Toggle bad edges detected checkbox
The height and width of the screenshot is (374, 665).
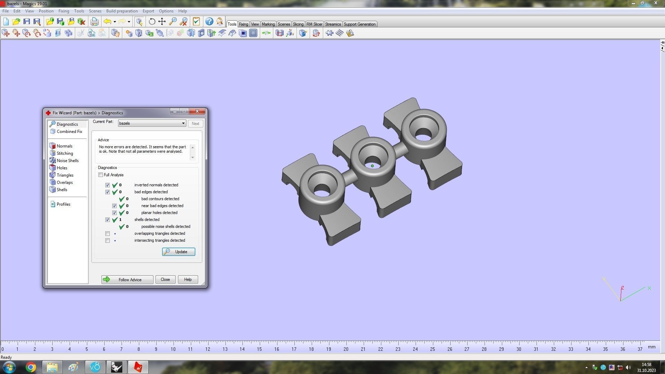[107, 192]
